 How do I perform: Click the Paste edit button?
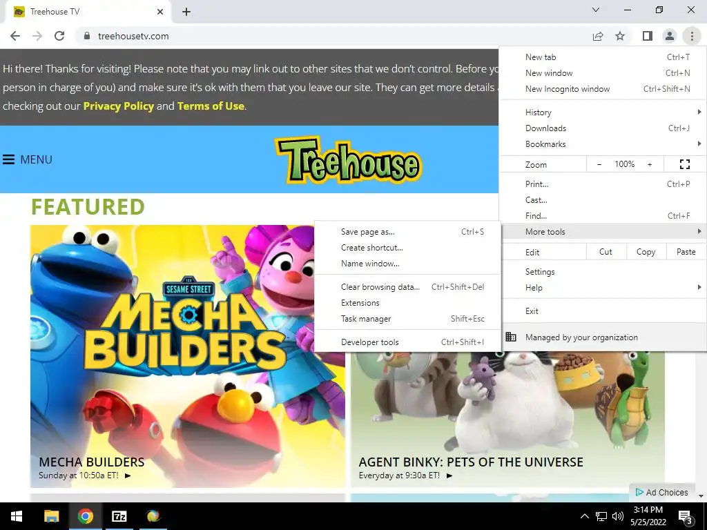pyautogui.click(x=686, y=252)
